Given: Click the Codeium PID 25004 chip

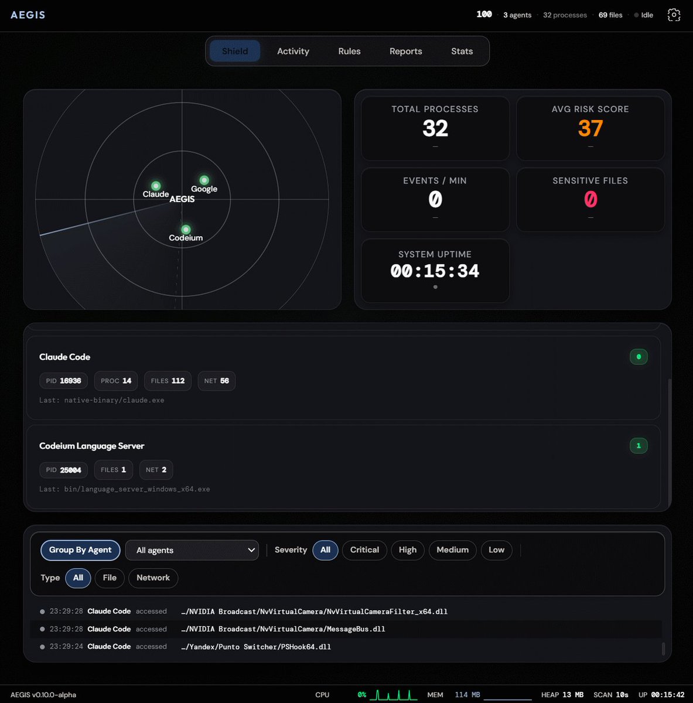Looking at the screenshot, I should tap(63, 470).
